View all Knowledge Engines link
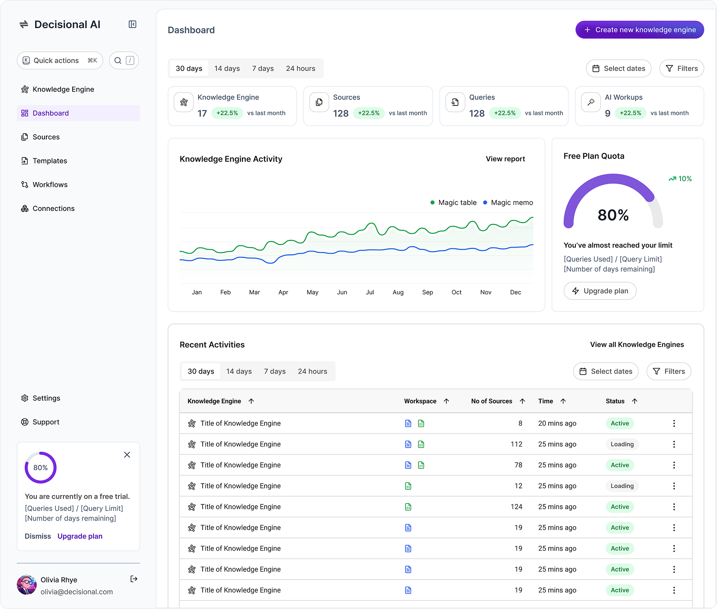The image size is (717, 609). click(637, 345)
